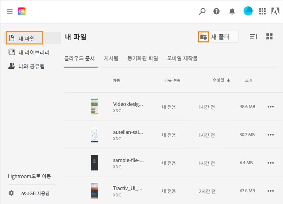
Task: Open the new folder icon
Action: 203,36
